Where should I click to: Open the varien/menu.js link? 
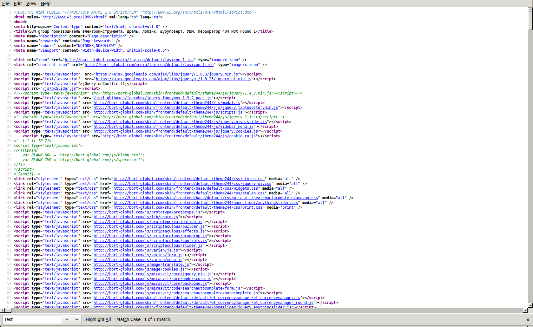coord(138,260)
